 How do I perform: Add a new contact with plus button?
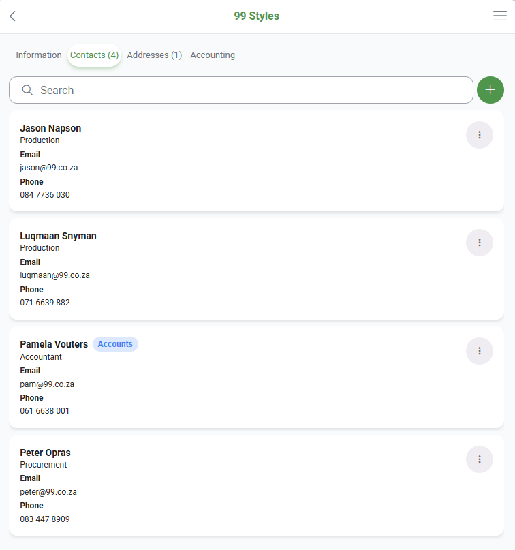[490, 90]
